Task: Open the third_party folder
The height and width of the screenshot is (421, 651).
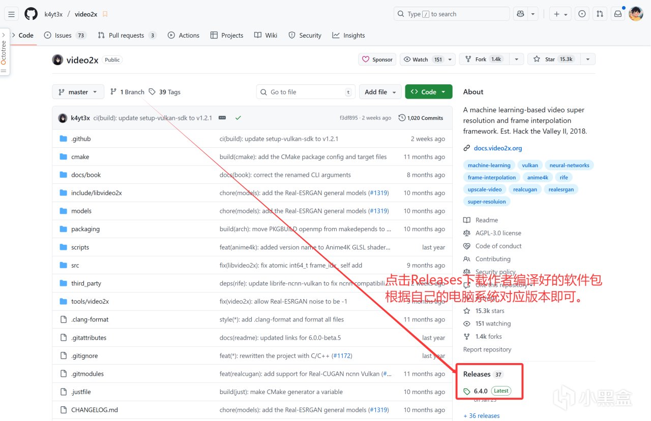Action: point(86,283)
